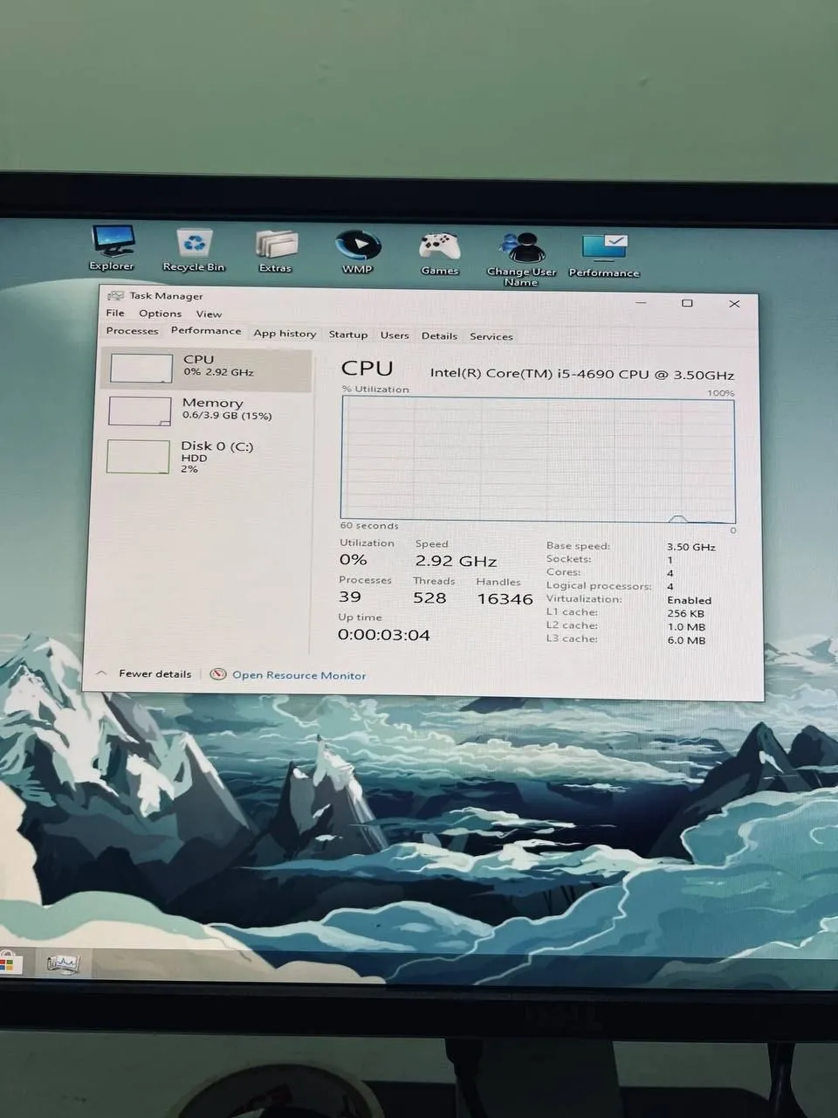The image size is (838, 1118).
Task: Open the Performance desktop shortcut
Action: 604,255
